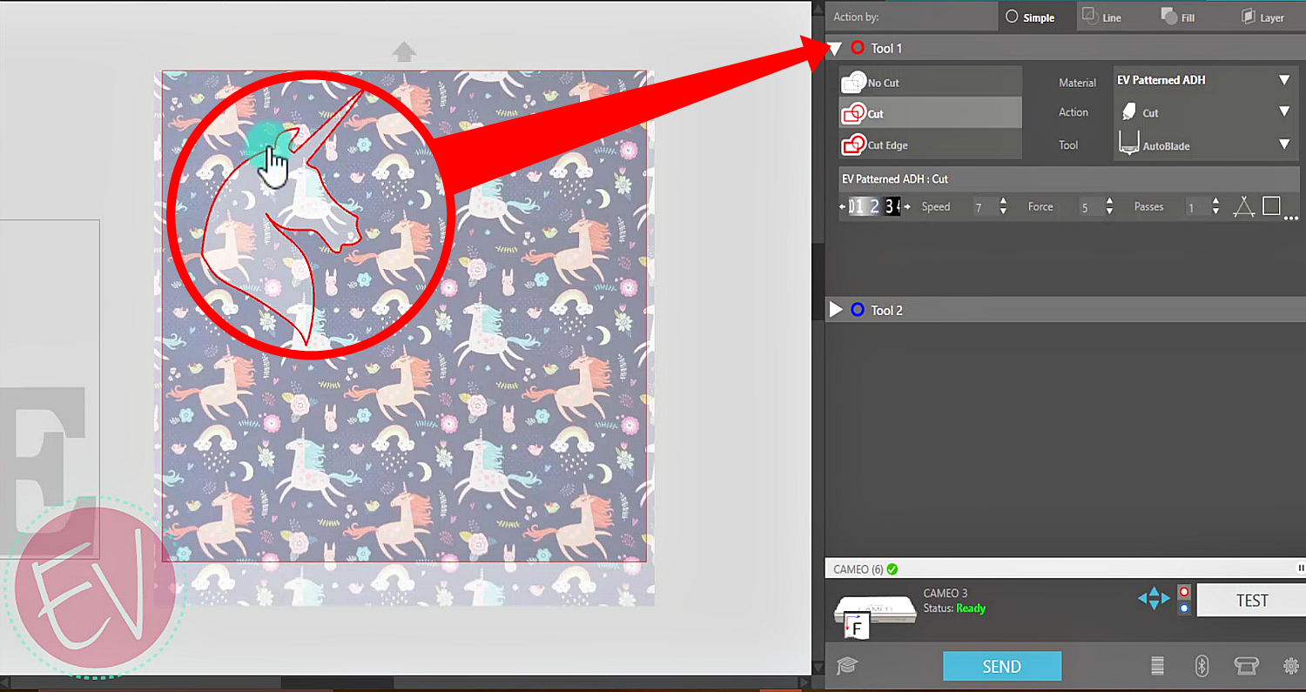Image resolution: width=1306 pixels, height=692 pixels.
Task: Click the SEND button
Action: click(1002, 667)
